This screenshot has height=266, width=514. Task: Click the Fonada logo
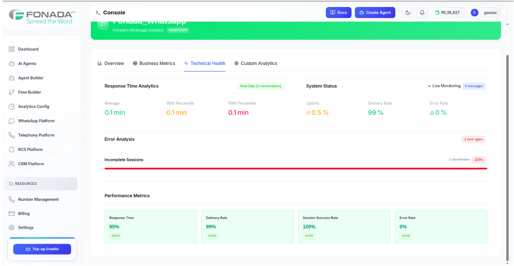pos(42,17)
